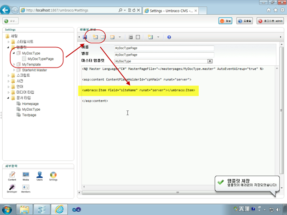This screenshot has height=215, width=287.
Task: Click the alias field containing MyDocTypePage
Action: tap(164, 55)
